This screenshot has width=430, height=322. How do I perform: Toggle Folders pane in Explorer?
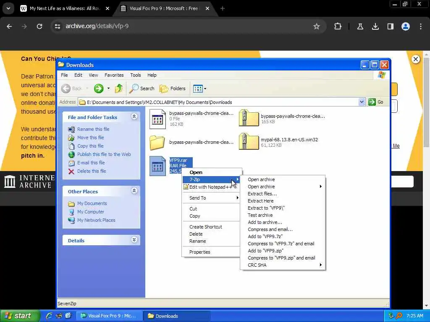click(x=173, y=88)
